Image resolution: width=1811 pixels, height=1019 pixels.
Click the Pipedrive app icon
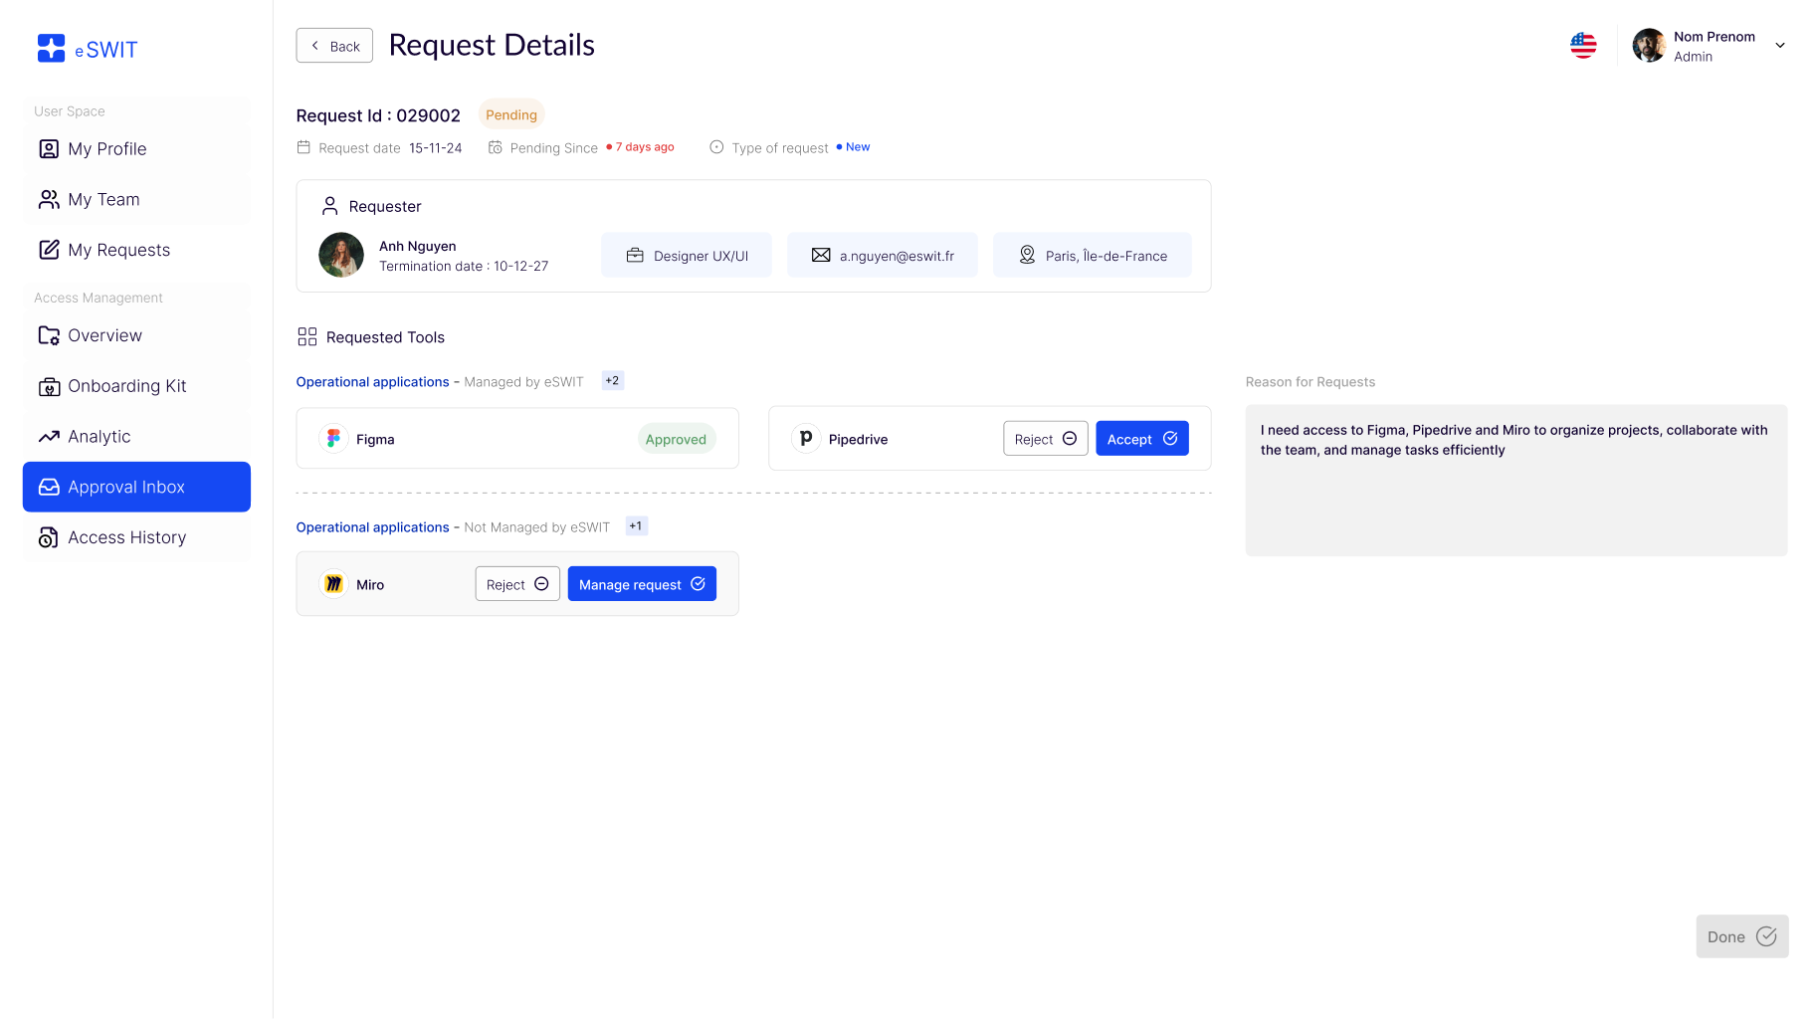click(x=805, y=439)
